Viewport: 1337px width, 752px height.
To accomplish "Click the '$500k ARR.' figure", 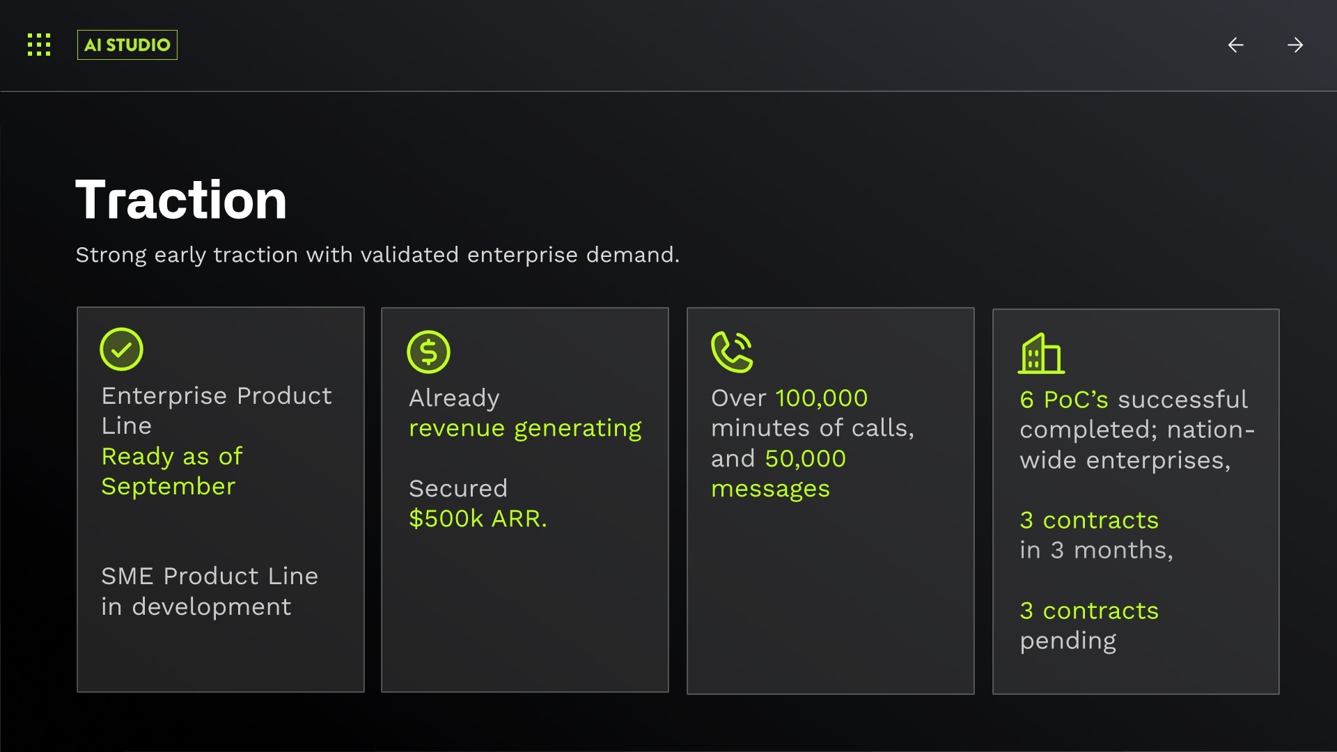I will pos(478,518).
